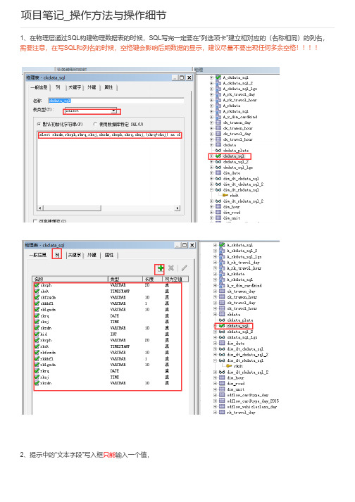The height and width of the screenshot is (502, 355).
Task: Open 列 tab in the SQL dialog
Action: pos(58,87)
